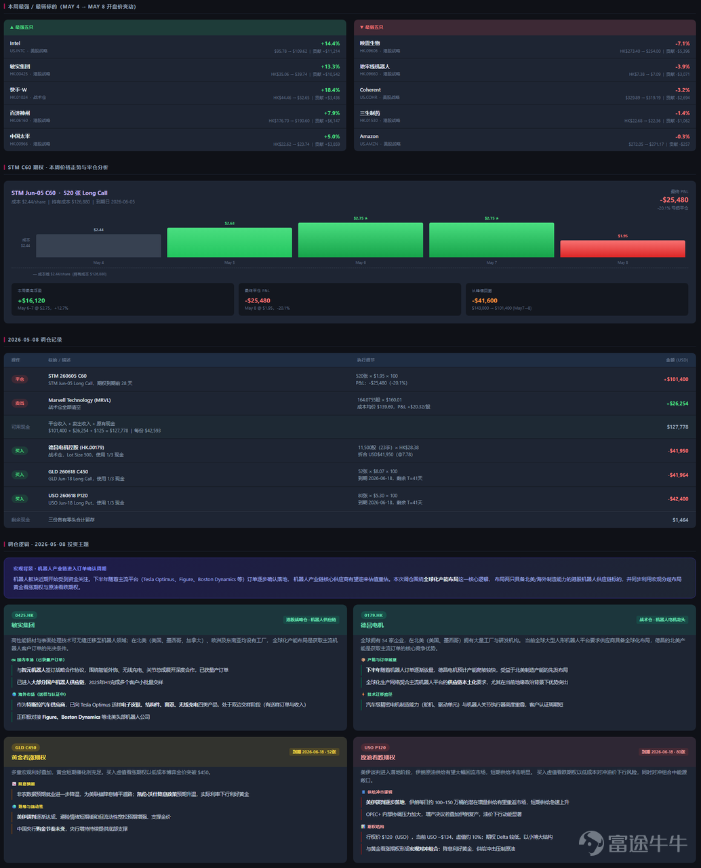Select the green May 6 bar at $2.75
Image resolution: width=701 pixels, height=868 pixels.
pyautogui.click(x=360, y=240)
